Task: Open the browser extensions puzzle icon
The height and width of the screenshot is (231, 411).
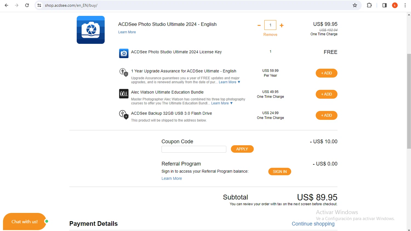Action: [369, 5]
